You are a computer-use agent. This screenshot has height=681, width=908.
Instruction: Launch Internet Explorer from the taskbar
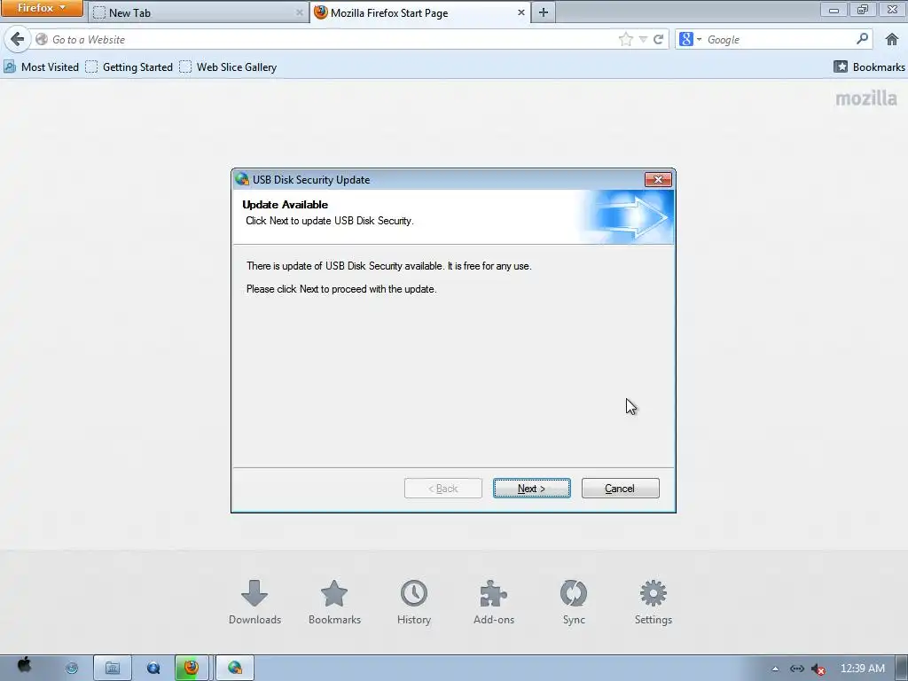pyautogui.click(x=71, y=669)
